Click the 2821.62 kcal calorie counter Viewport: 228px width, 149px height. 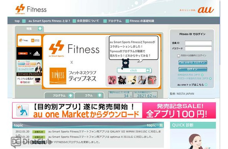pyautogui.click(x=145, y=95)
